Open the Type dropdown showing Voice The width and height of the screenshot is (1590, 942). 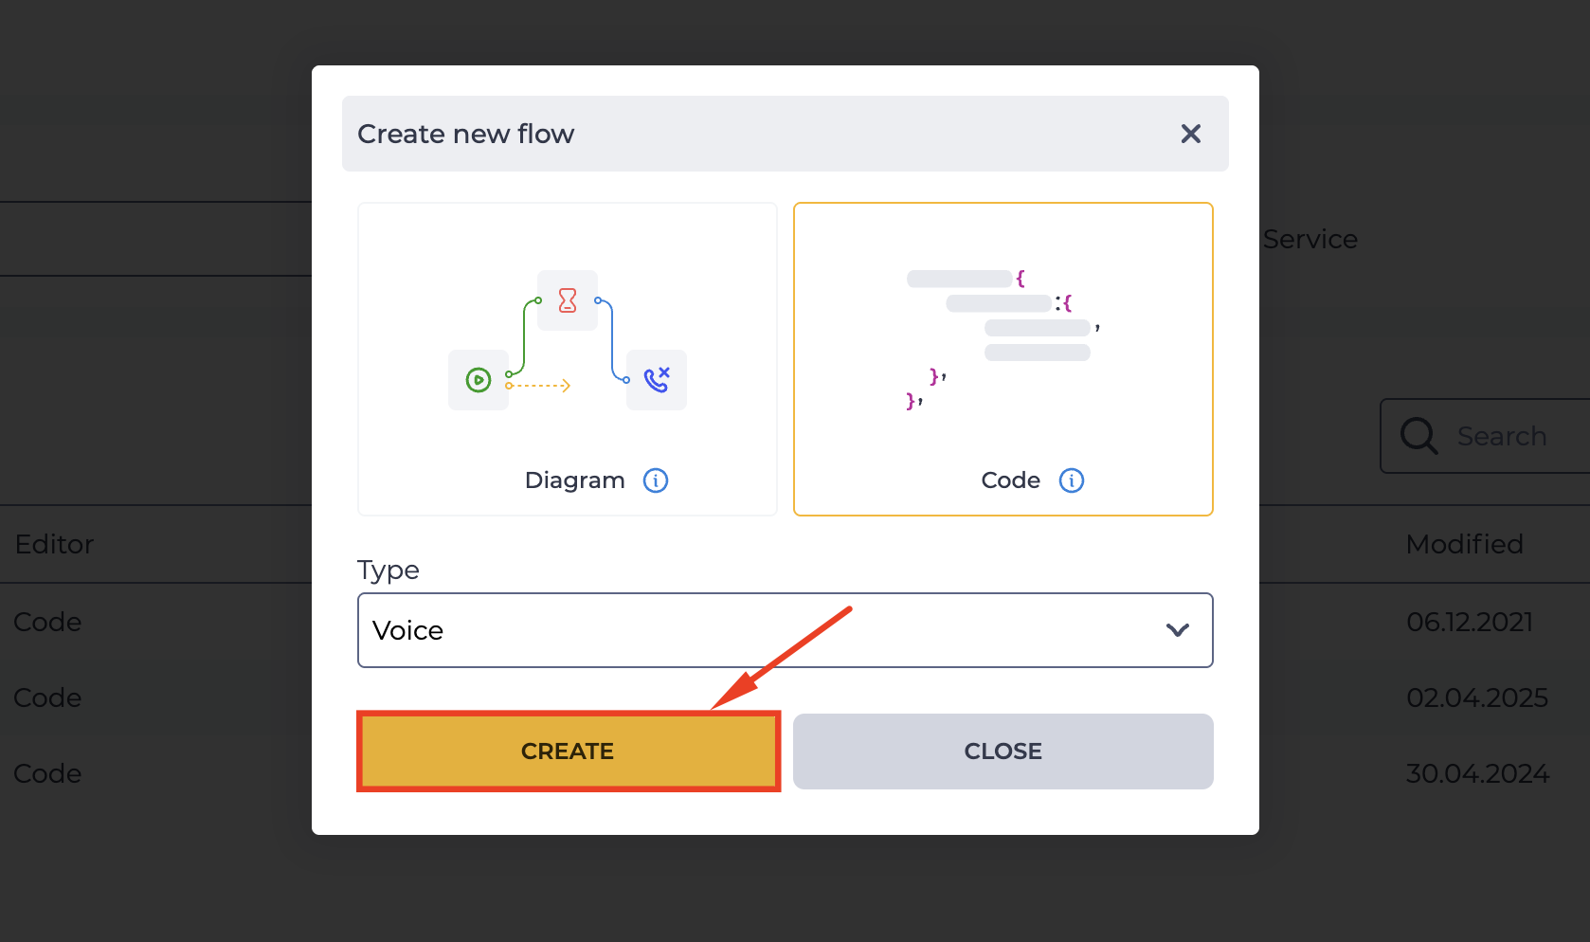786,630
